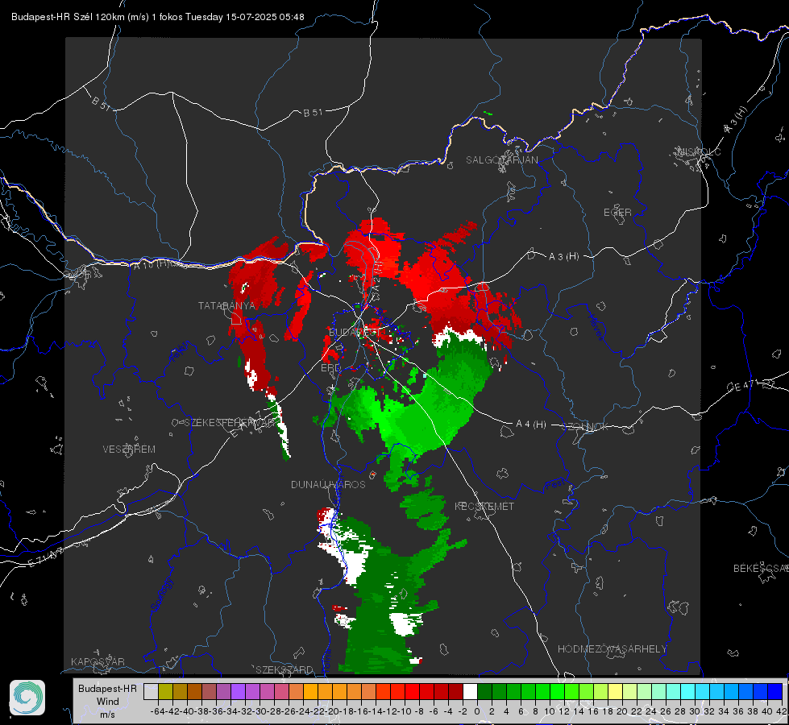The width and height of the screenshot is (789, 725).
Task: Pick the light gray swatch left of -64
Action: point(151,691)
